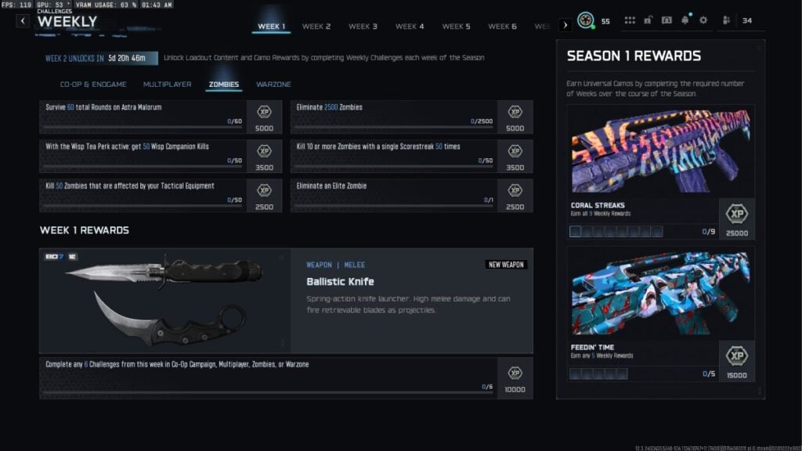Select Co-Op & Endgame tab

pos(92,85)
